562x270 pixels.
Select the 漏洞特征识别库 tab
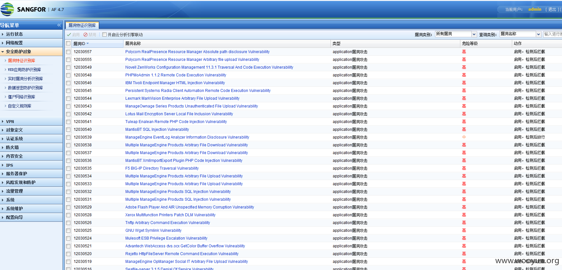82,25
